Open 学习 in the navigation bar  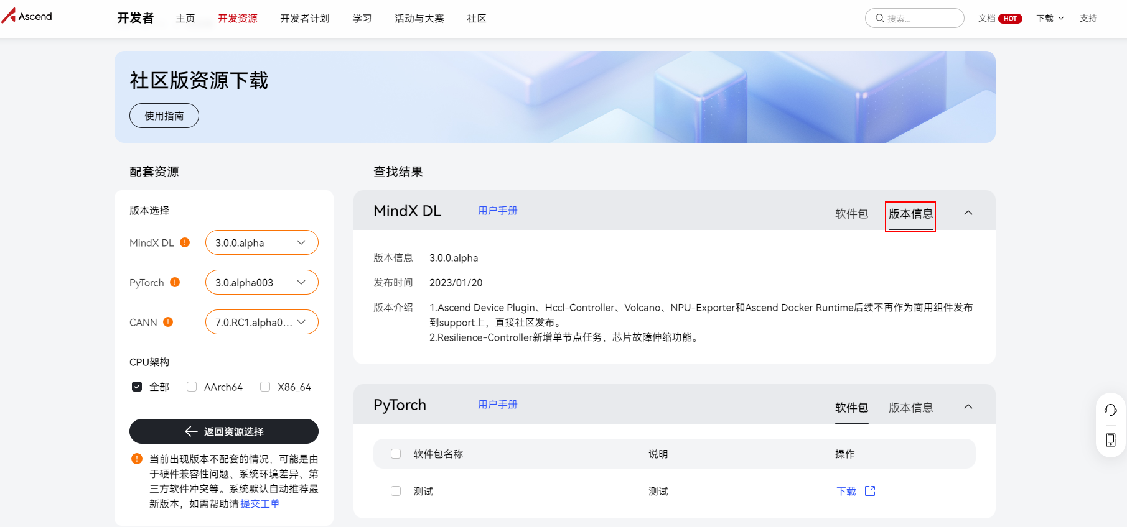[x=362, y=19]
